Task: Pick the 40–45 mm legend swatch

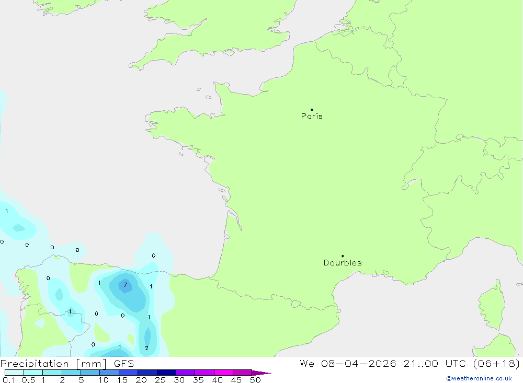Action: [x=223, y=373]
